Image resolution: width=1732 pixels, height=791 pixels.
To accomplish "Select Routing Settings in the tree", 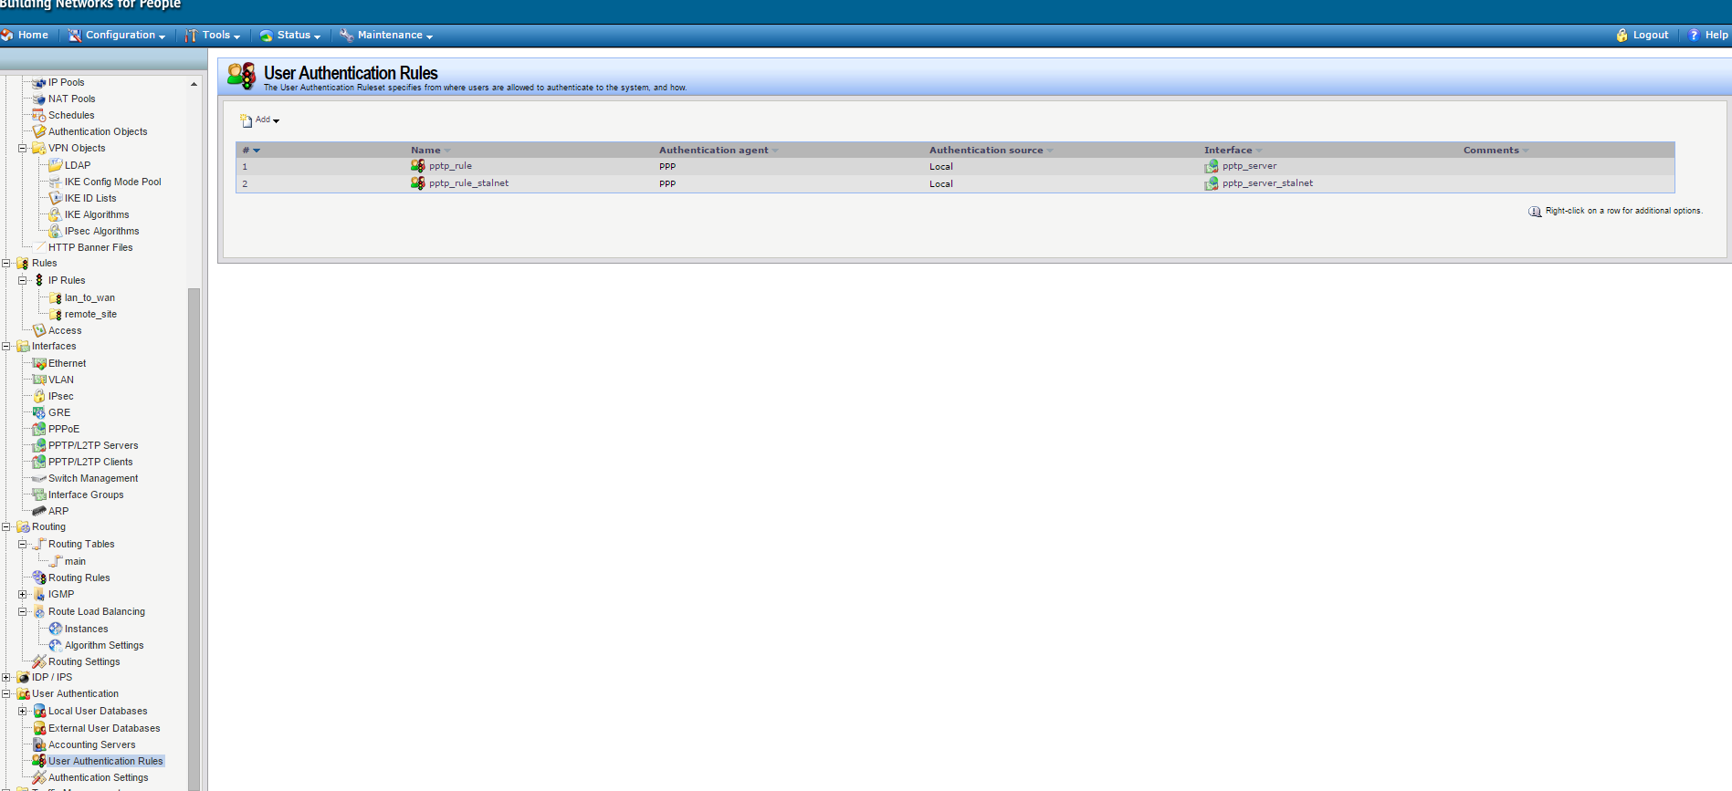I will pyautogui.click(x=84, y=661).
